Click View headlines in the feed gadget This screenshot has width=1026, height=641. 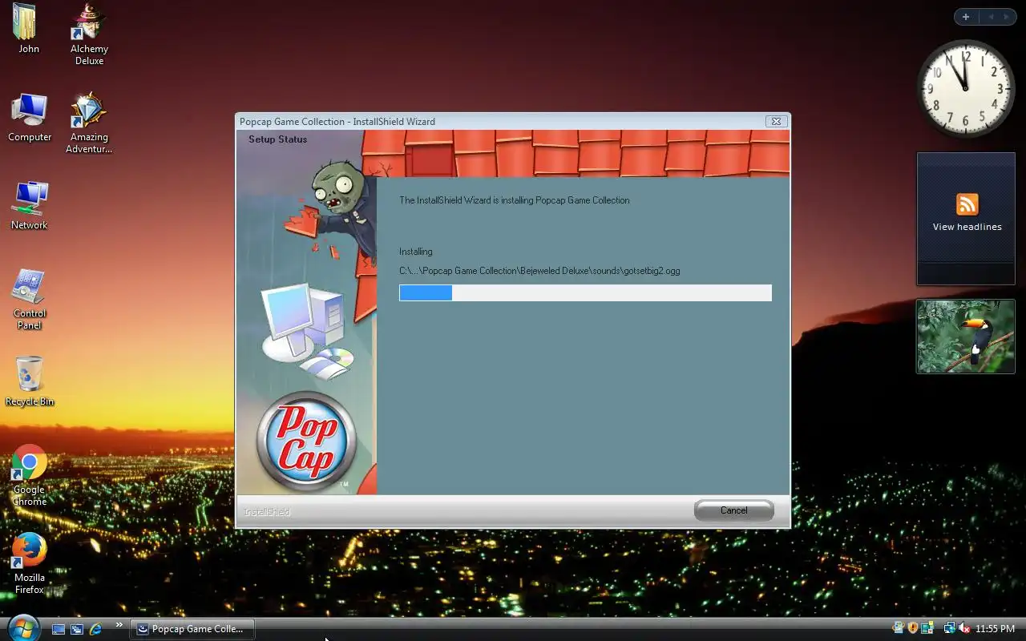[967, 227]
